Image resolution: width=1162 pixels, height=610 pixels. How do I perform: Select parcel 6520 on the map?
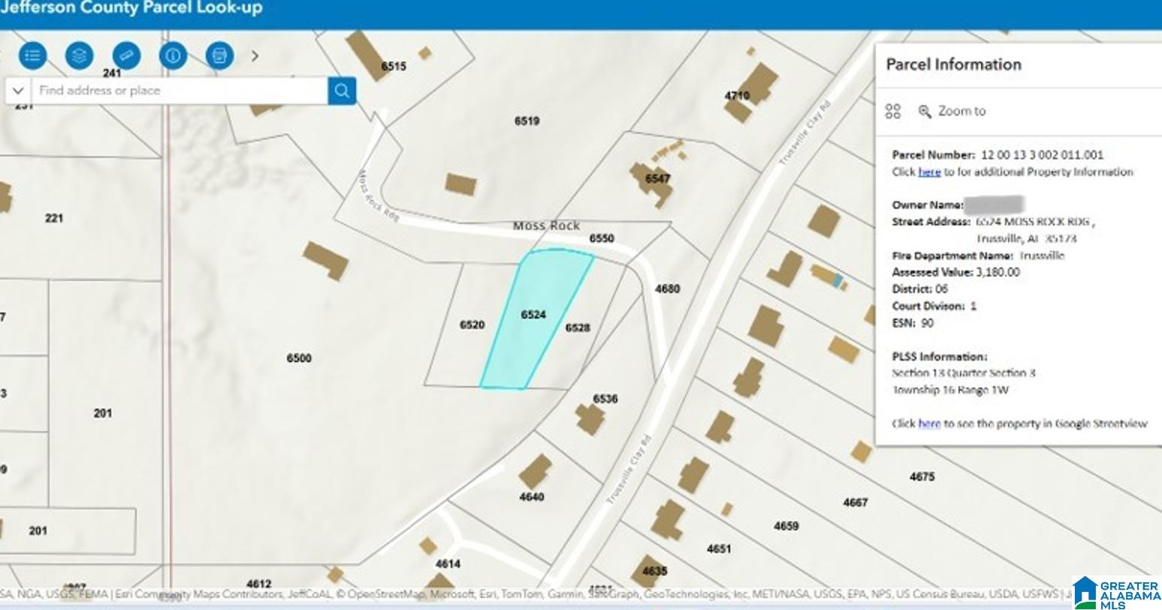click(x=472, y=325)
